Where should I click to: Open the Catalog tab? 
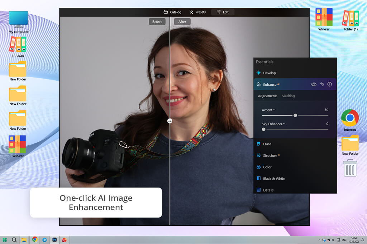(x=172, y=12)
